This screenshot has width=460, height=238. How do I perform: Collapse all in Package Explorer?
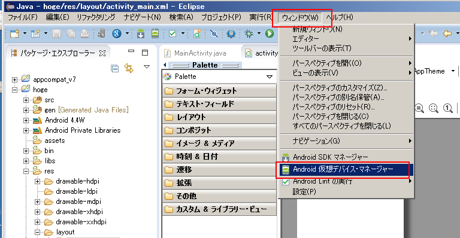click(x=115, y=69)
